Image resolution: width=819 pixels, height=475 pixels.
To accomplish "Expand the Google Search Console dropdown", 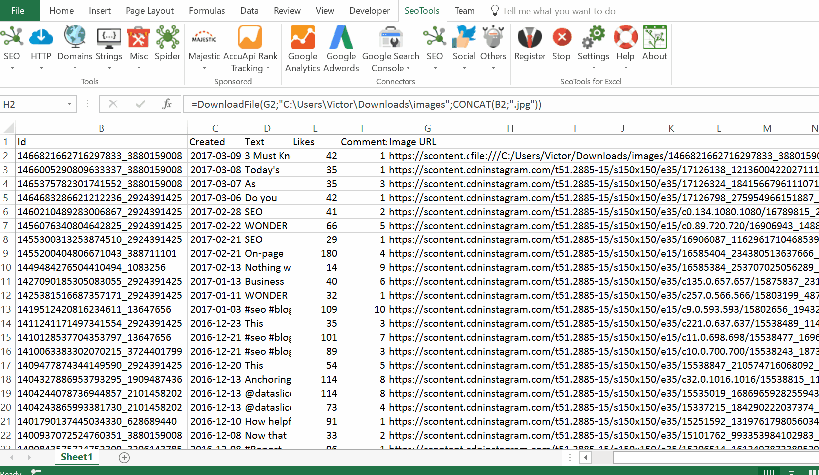I will [x=408, y=68].
